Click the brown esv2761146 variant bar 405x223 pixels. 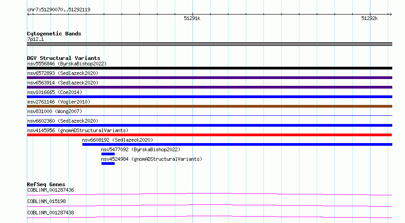click(x=209, y=106)
